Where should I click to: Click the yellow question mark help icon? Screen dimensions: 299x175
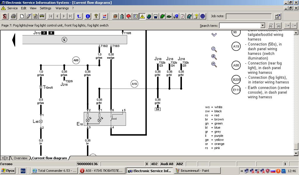96,16
